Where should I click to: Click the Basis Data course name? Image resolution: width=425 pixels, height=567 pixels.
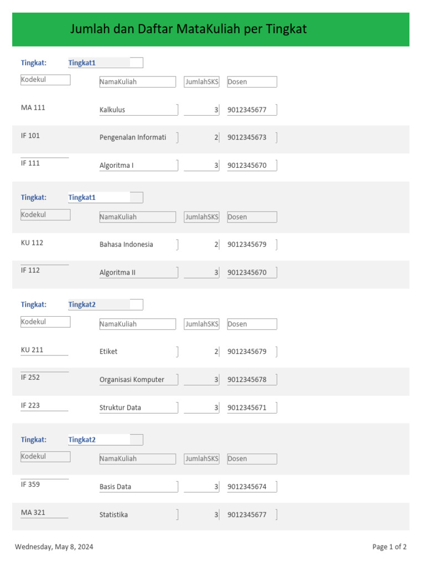click(x=138, y=487)
